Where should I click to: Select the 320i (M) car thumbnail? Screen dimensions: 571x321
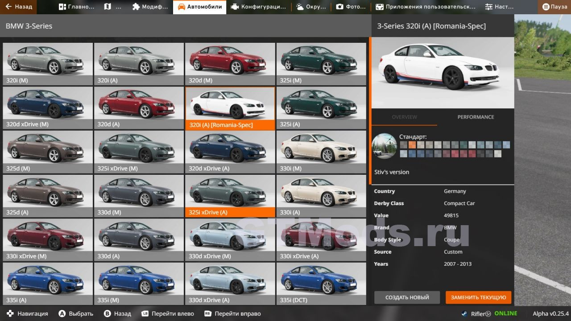click(48, 64)
